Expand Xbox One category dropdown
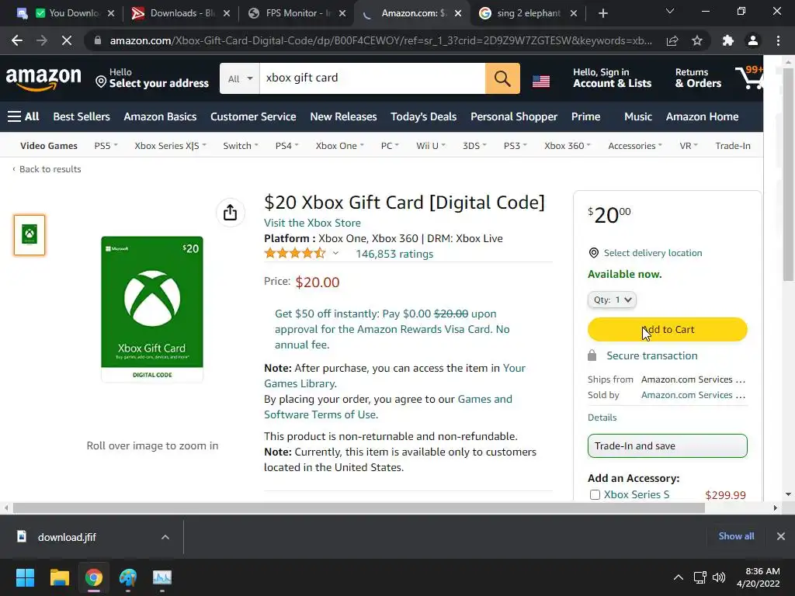The height and width of the screenshot is (596, 795). click(340, 145)
